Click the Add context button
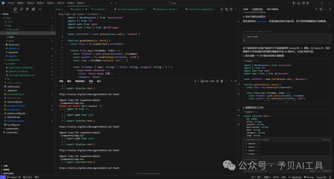 [250, 160]
